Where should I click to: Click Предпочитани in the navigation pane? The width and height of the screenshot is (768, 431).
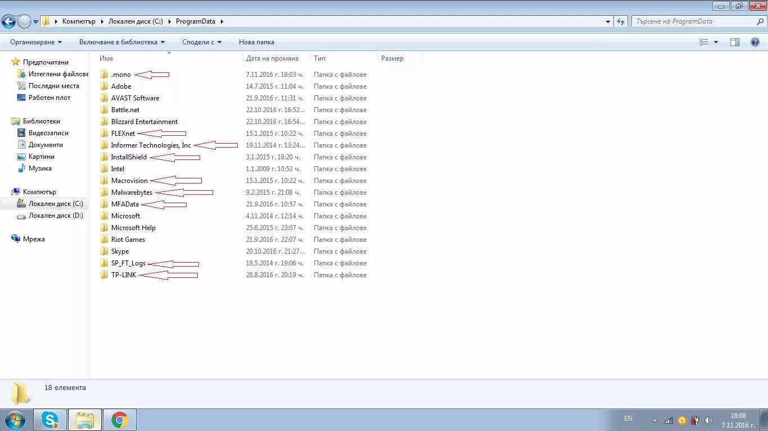point(46,62)
